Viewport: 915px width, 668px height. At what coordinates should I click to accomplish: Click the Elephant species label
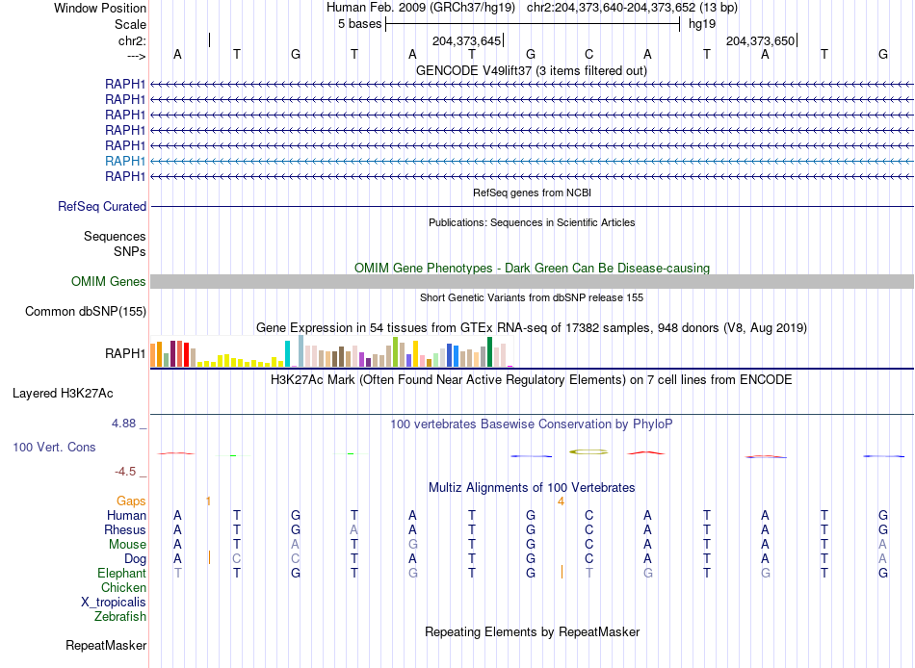tap(121, 574)
